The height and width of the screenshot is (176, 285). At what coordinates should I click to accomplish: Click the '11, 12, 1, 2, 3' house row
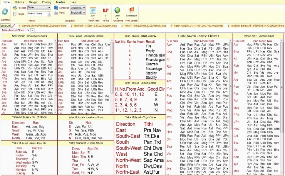[x=128, y=110]
